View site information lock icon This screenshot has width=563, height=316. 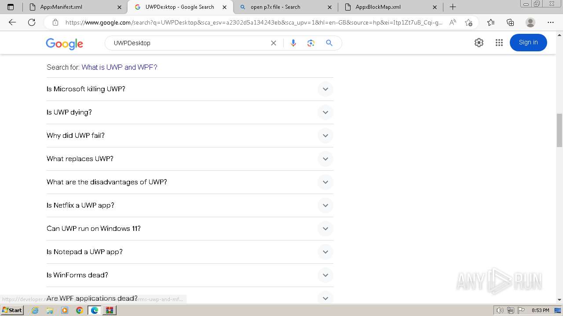[x=55, y=22]
